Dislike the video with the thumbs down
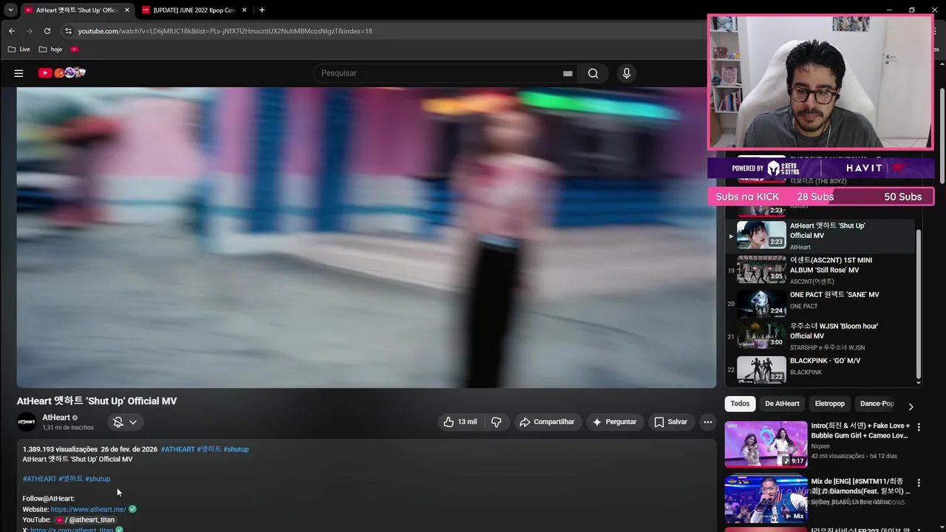 (497, 422)
